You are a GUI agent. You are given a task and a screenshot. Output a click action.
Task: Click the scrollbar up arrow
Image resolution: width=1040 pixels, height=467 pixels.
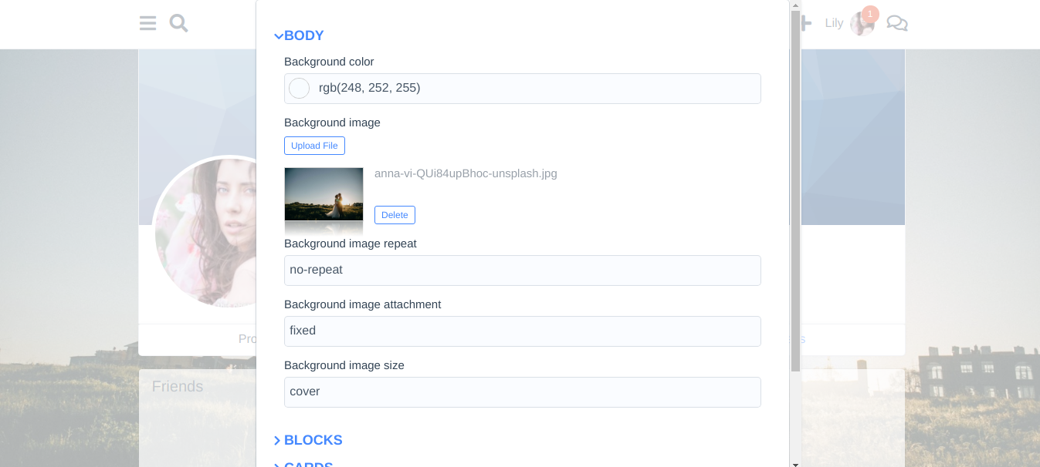pyautogui.click(x=795, y=5)
